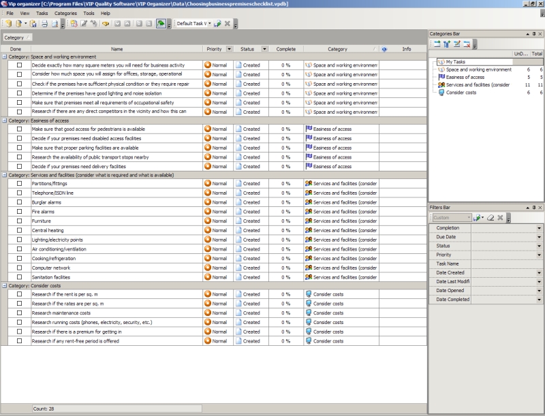Select 'Consider costs' in the categories tree
The height and width of the screenshot is (416, 545).
coord(461,93)
